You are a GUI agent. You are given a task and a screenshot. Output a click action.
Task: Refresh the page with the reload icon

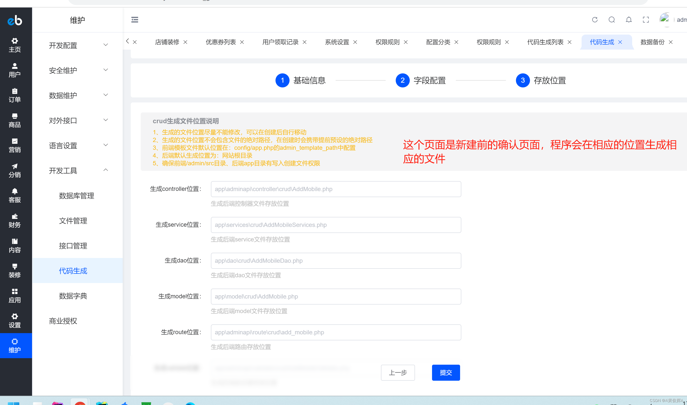click(595, 20)
